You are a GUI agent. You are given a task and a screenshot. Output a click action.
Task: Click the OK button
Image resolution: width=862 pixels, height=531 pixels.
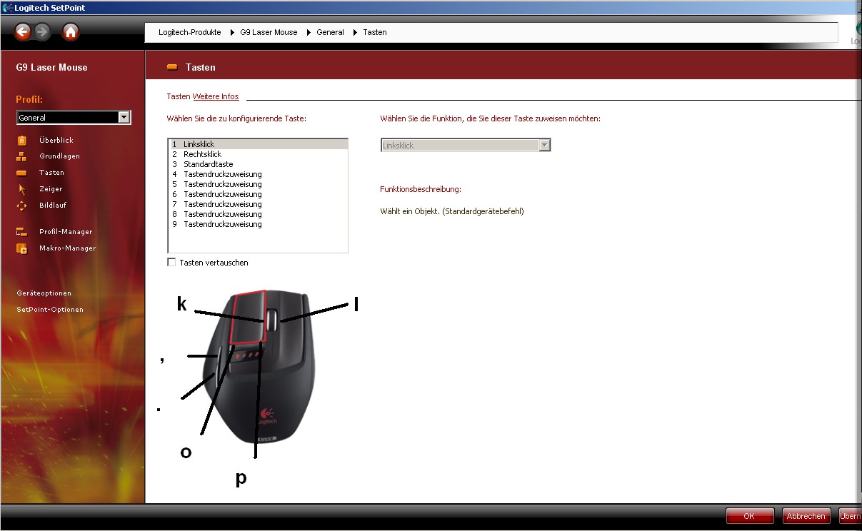(x=750, y=516)
